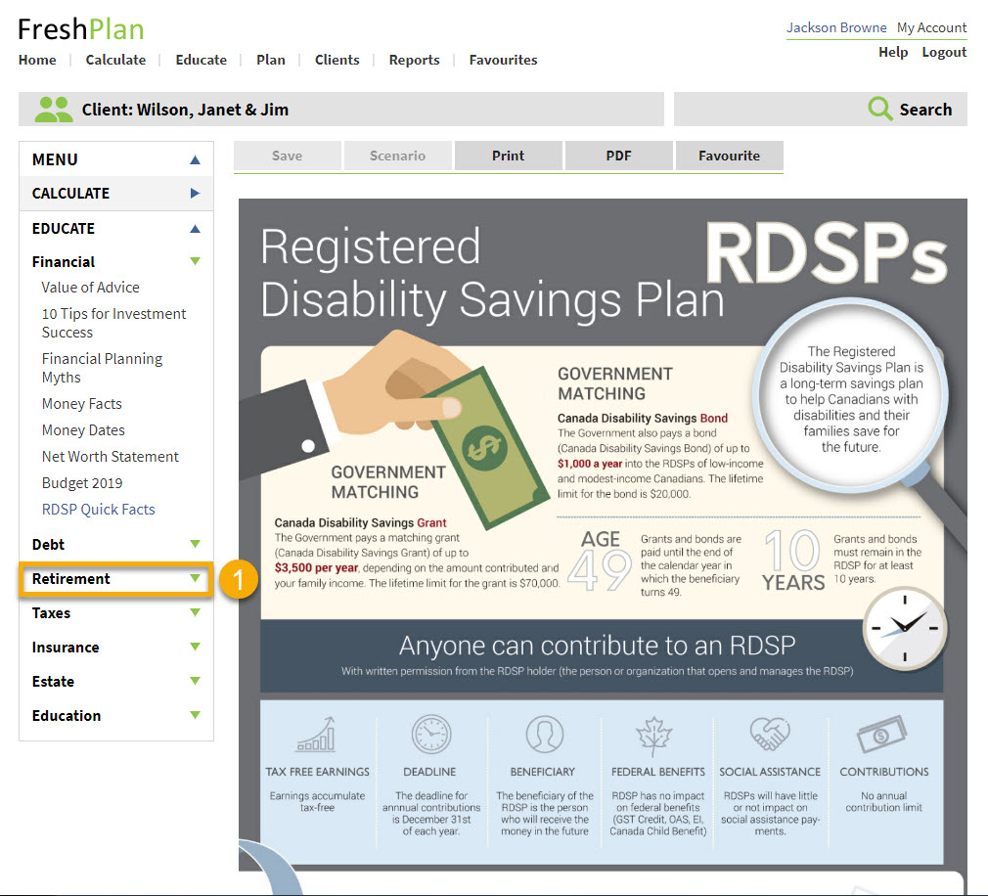Screen dimensions: 988x896
Task: Expand the Debt category arrow
Action: [195, 544]
